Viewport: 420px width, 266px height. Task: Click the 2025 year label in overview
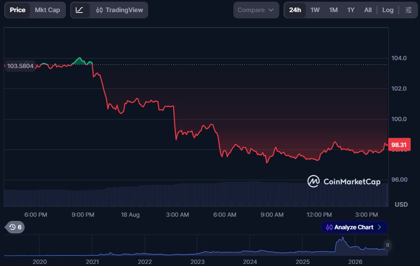pyautogui.click(x=303, y=262)
